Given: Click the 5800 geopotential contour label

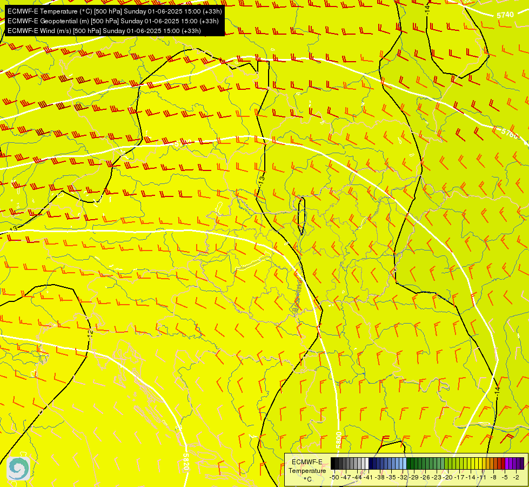Looking at the screenshot, I should click(x=339, y=439).
